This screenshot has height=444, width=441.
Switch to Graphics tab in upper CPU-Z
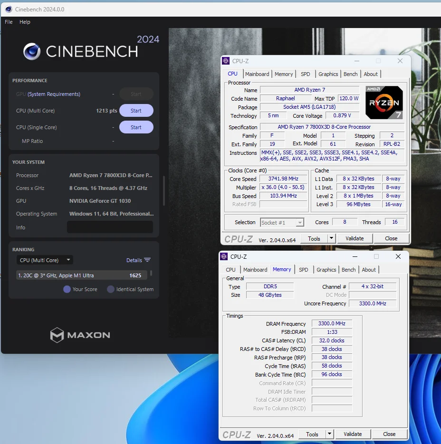tap(328, 74)
